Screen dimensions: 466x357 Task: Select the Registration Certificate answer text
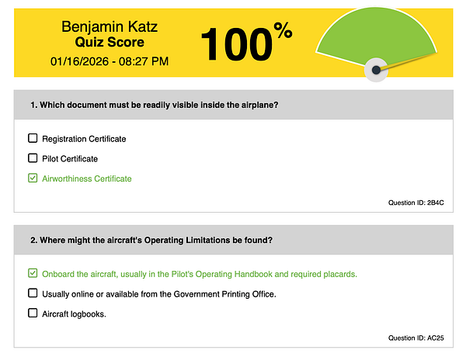click(84, 139)
